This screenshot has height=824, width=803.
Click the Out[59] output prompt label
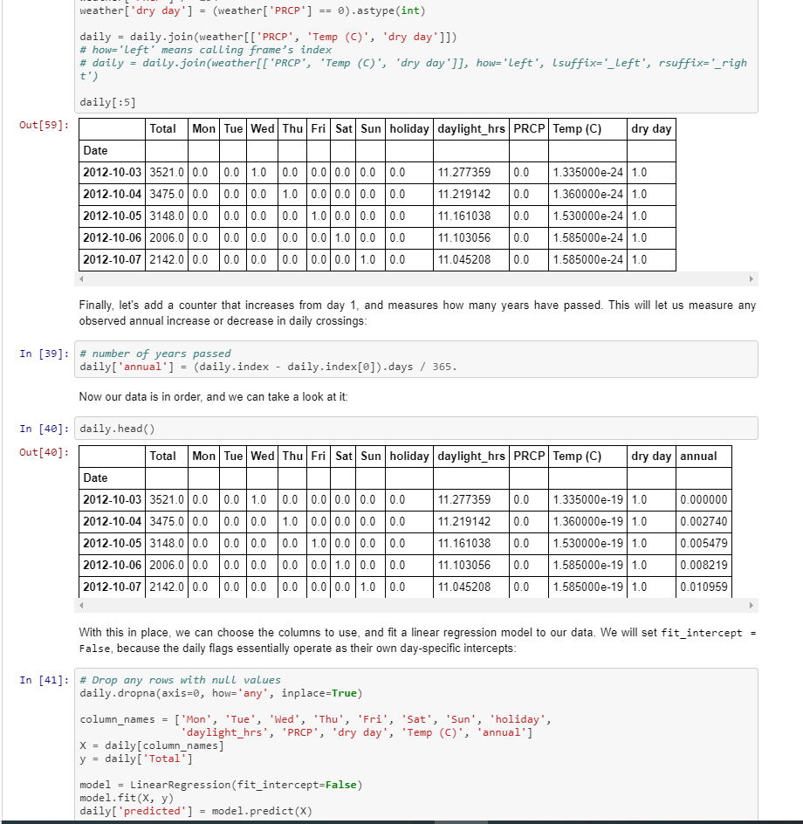[45, 125]
